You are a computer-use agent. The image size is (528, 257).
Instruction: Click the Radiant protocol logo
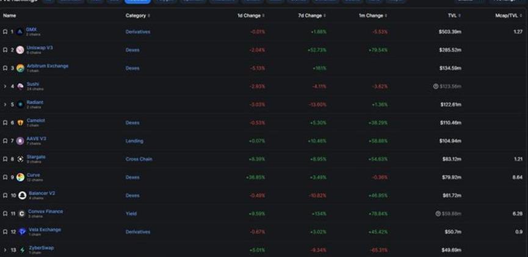[20, 105]
